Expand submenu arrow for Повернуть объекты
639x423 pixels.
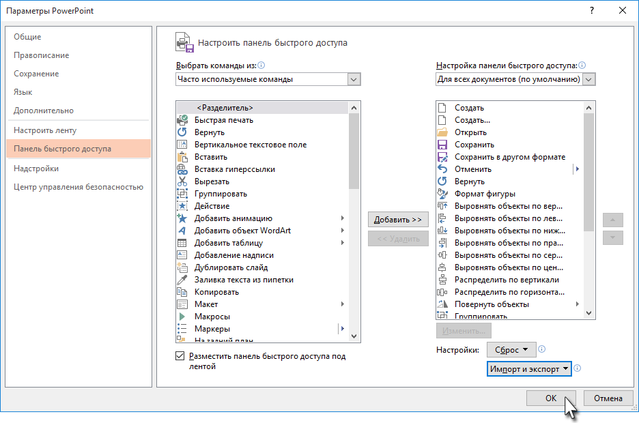click(x=577, y=304)
